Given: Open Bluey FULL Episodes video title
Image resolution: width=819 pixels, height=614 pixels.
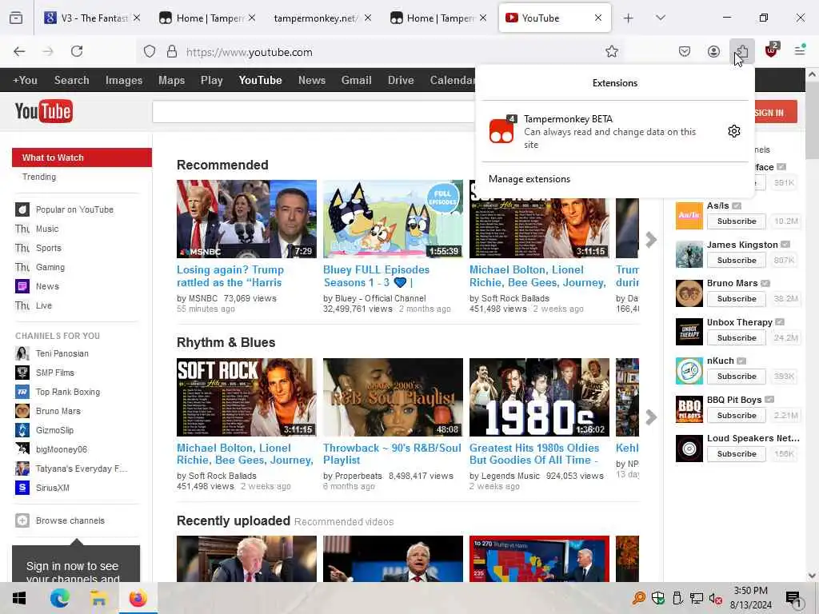Looking at the screenshot, I should [x=376, y=276].
